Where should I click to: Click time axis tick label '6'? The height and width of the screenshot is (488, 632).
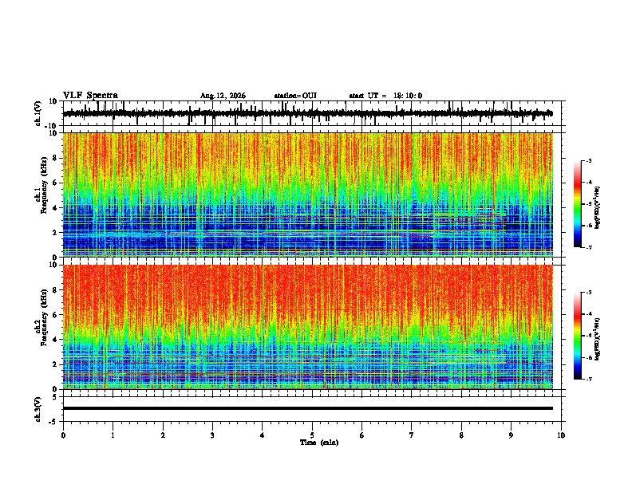tap(362, 435)
